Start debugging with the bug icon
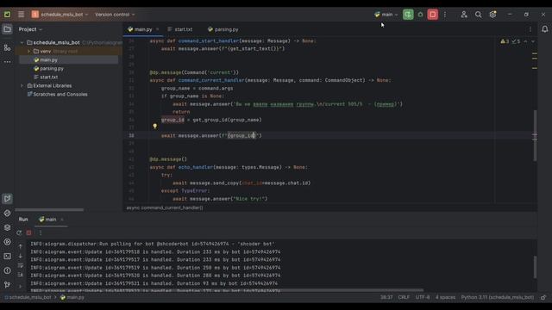This screenshot has width=552, height=310. coord(420,15)
